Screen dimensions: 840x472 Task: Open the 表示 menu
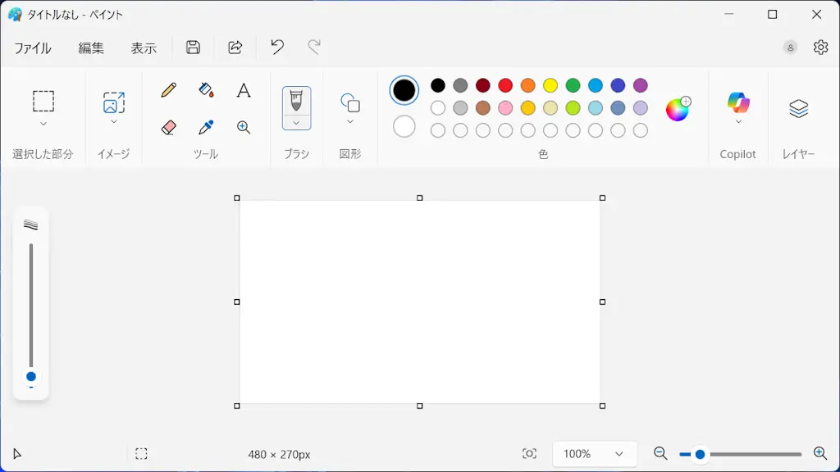[x=144, y=48]
